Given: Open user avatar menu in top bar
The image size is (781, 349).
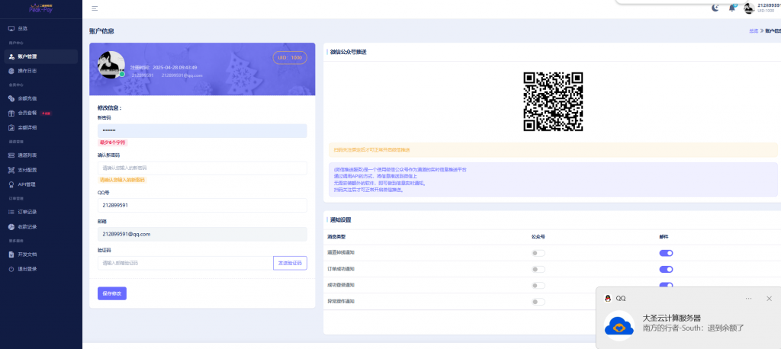Looking at the screenshot, I should (749, 8).
